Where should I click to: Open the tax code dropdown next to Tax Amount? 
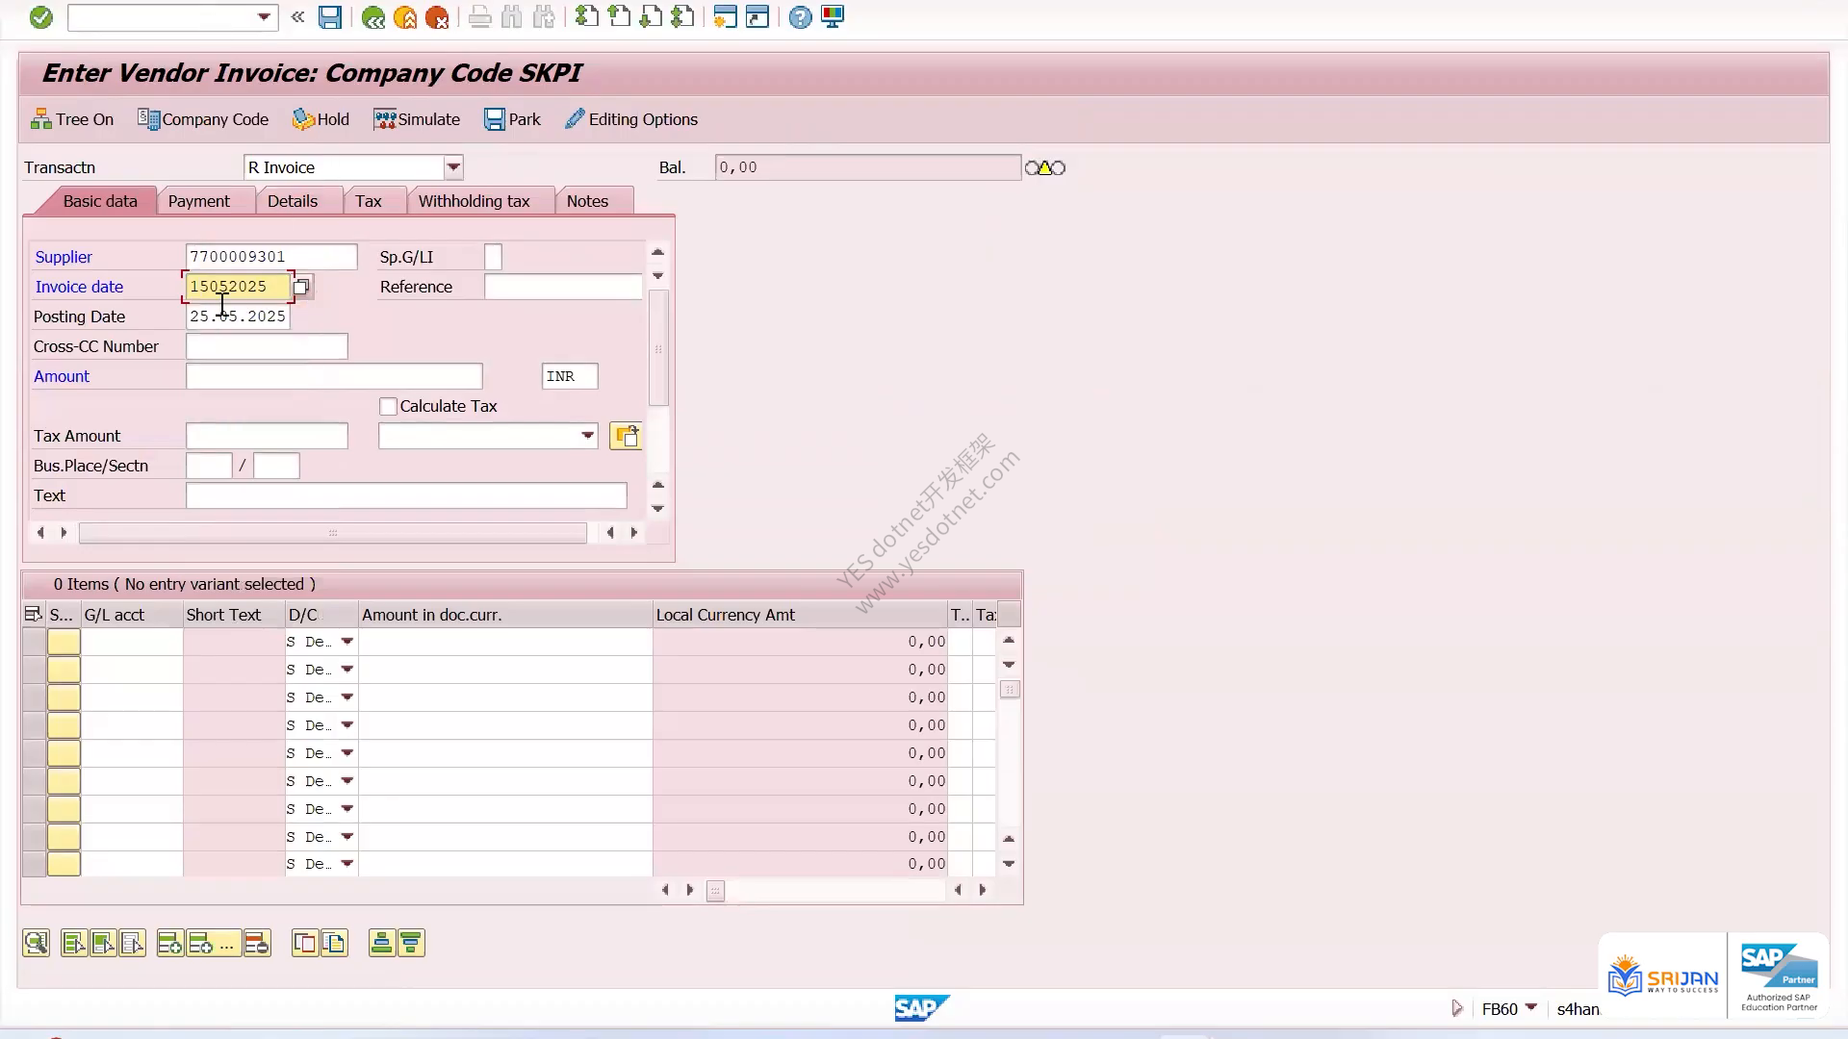click(x=587, y=436)
